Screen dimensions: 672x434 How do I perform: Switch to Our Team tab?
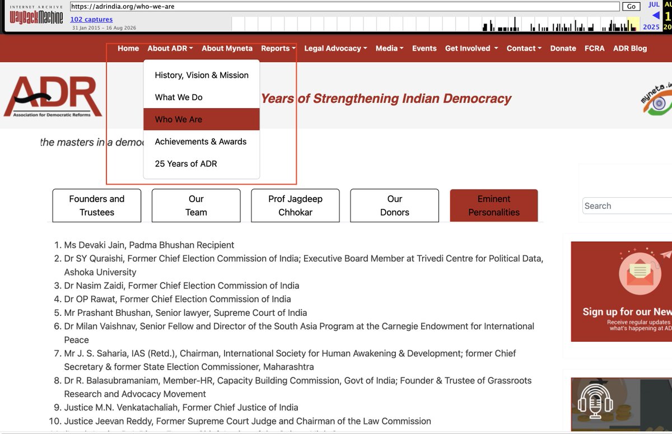pos(196,206)
